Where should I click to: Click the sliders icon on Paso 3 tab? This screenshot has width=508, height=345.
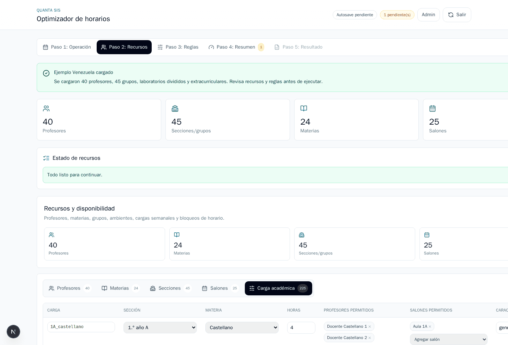160,47
